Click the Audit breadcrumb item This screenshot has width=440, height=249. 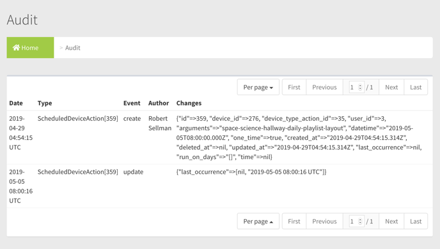click(73, 48)
